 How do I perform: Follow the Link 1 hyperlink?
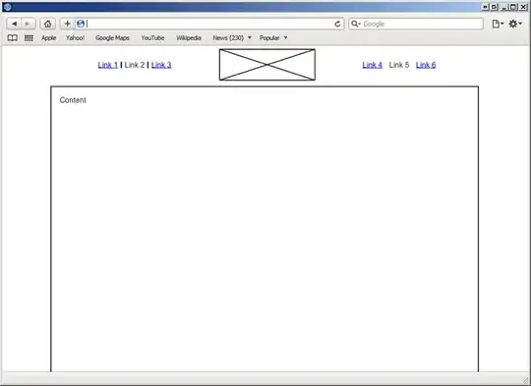tap(108, 65)
